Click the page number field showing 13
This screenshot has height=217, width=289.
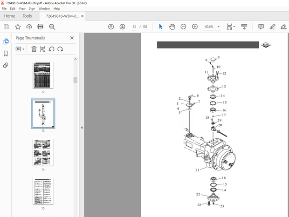click(x=134, y=27)
